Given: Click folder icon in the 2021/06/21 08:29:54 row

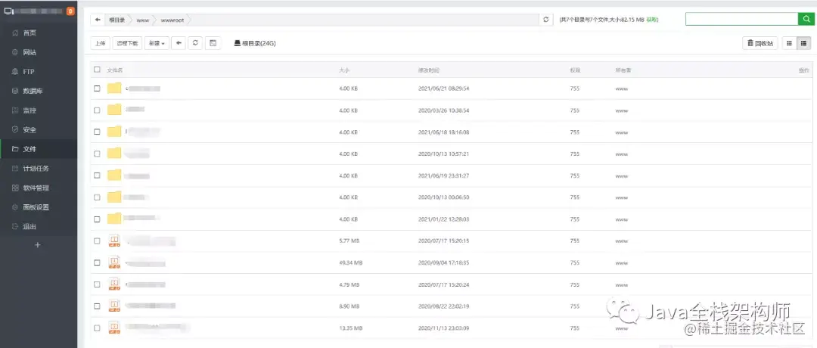Looking at the screenshot, I should pos(114,88).
